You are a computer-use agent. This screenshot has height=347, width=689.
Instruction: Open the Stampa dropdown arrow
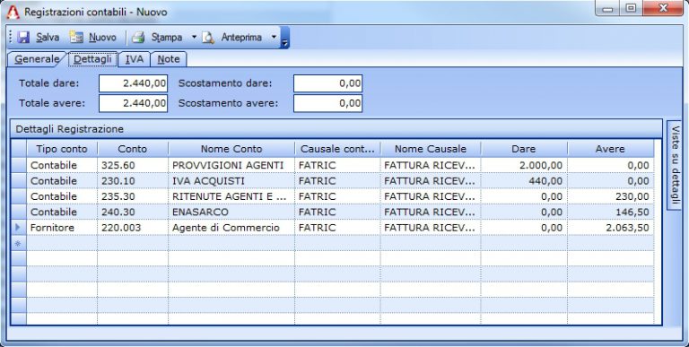194,37
